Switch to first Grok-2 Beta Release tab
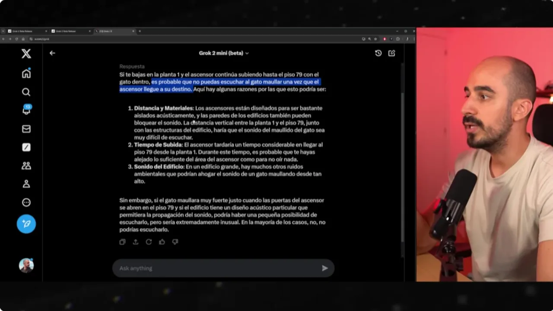 [x=26, y=31]
